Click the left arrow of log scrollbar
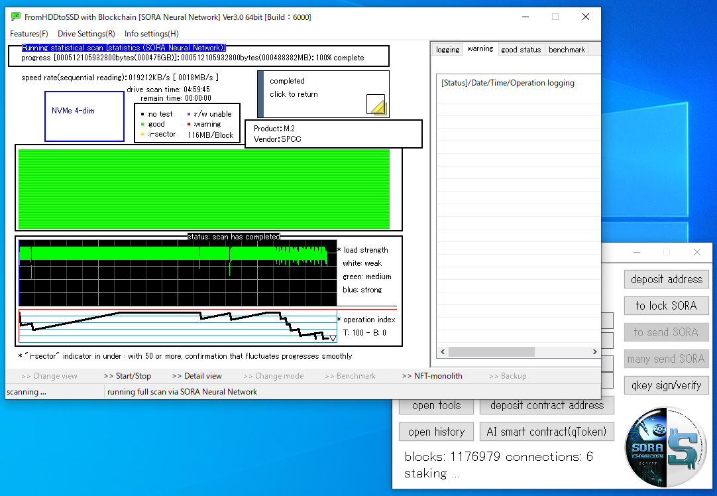Screen dimensions: 717x496 pyautogui.click(x=443, y=351)
